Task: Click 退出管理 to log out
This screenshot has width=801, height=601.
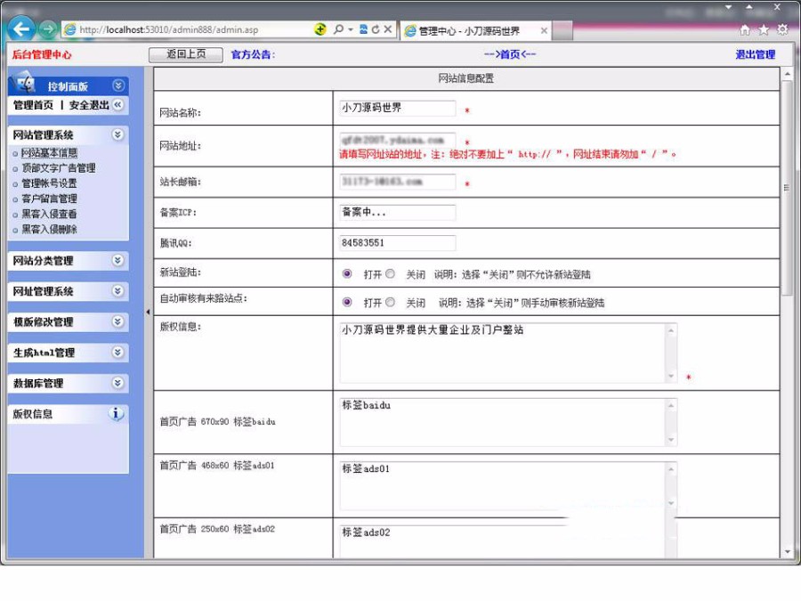Action: (x=755, y=54)
